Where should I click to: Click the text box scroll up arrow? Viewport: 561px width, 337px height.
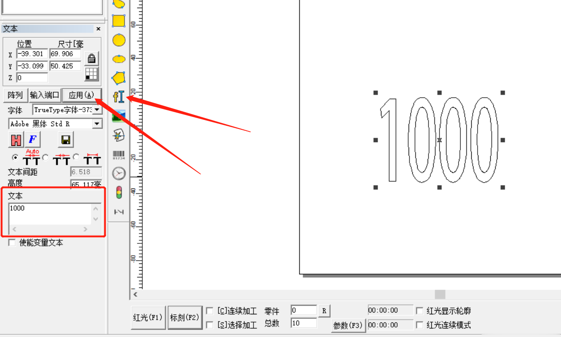tap(95, 209)
